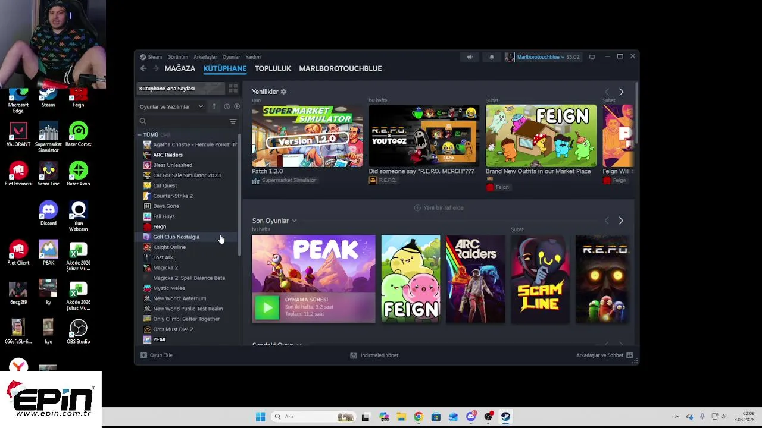The image size is (762, 428).
Task: Open the Yardım menu
Action: (253, 57)
